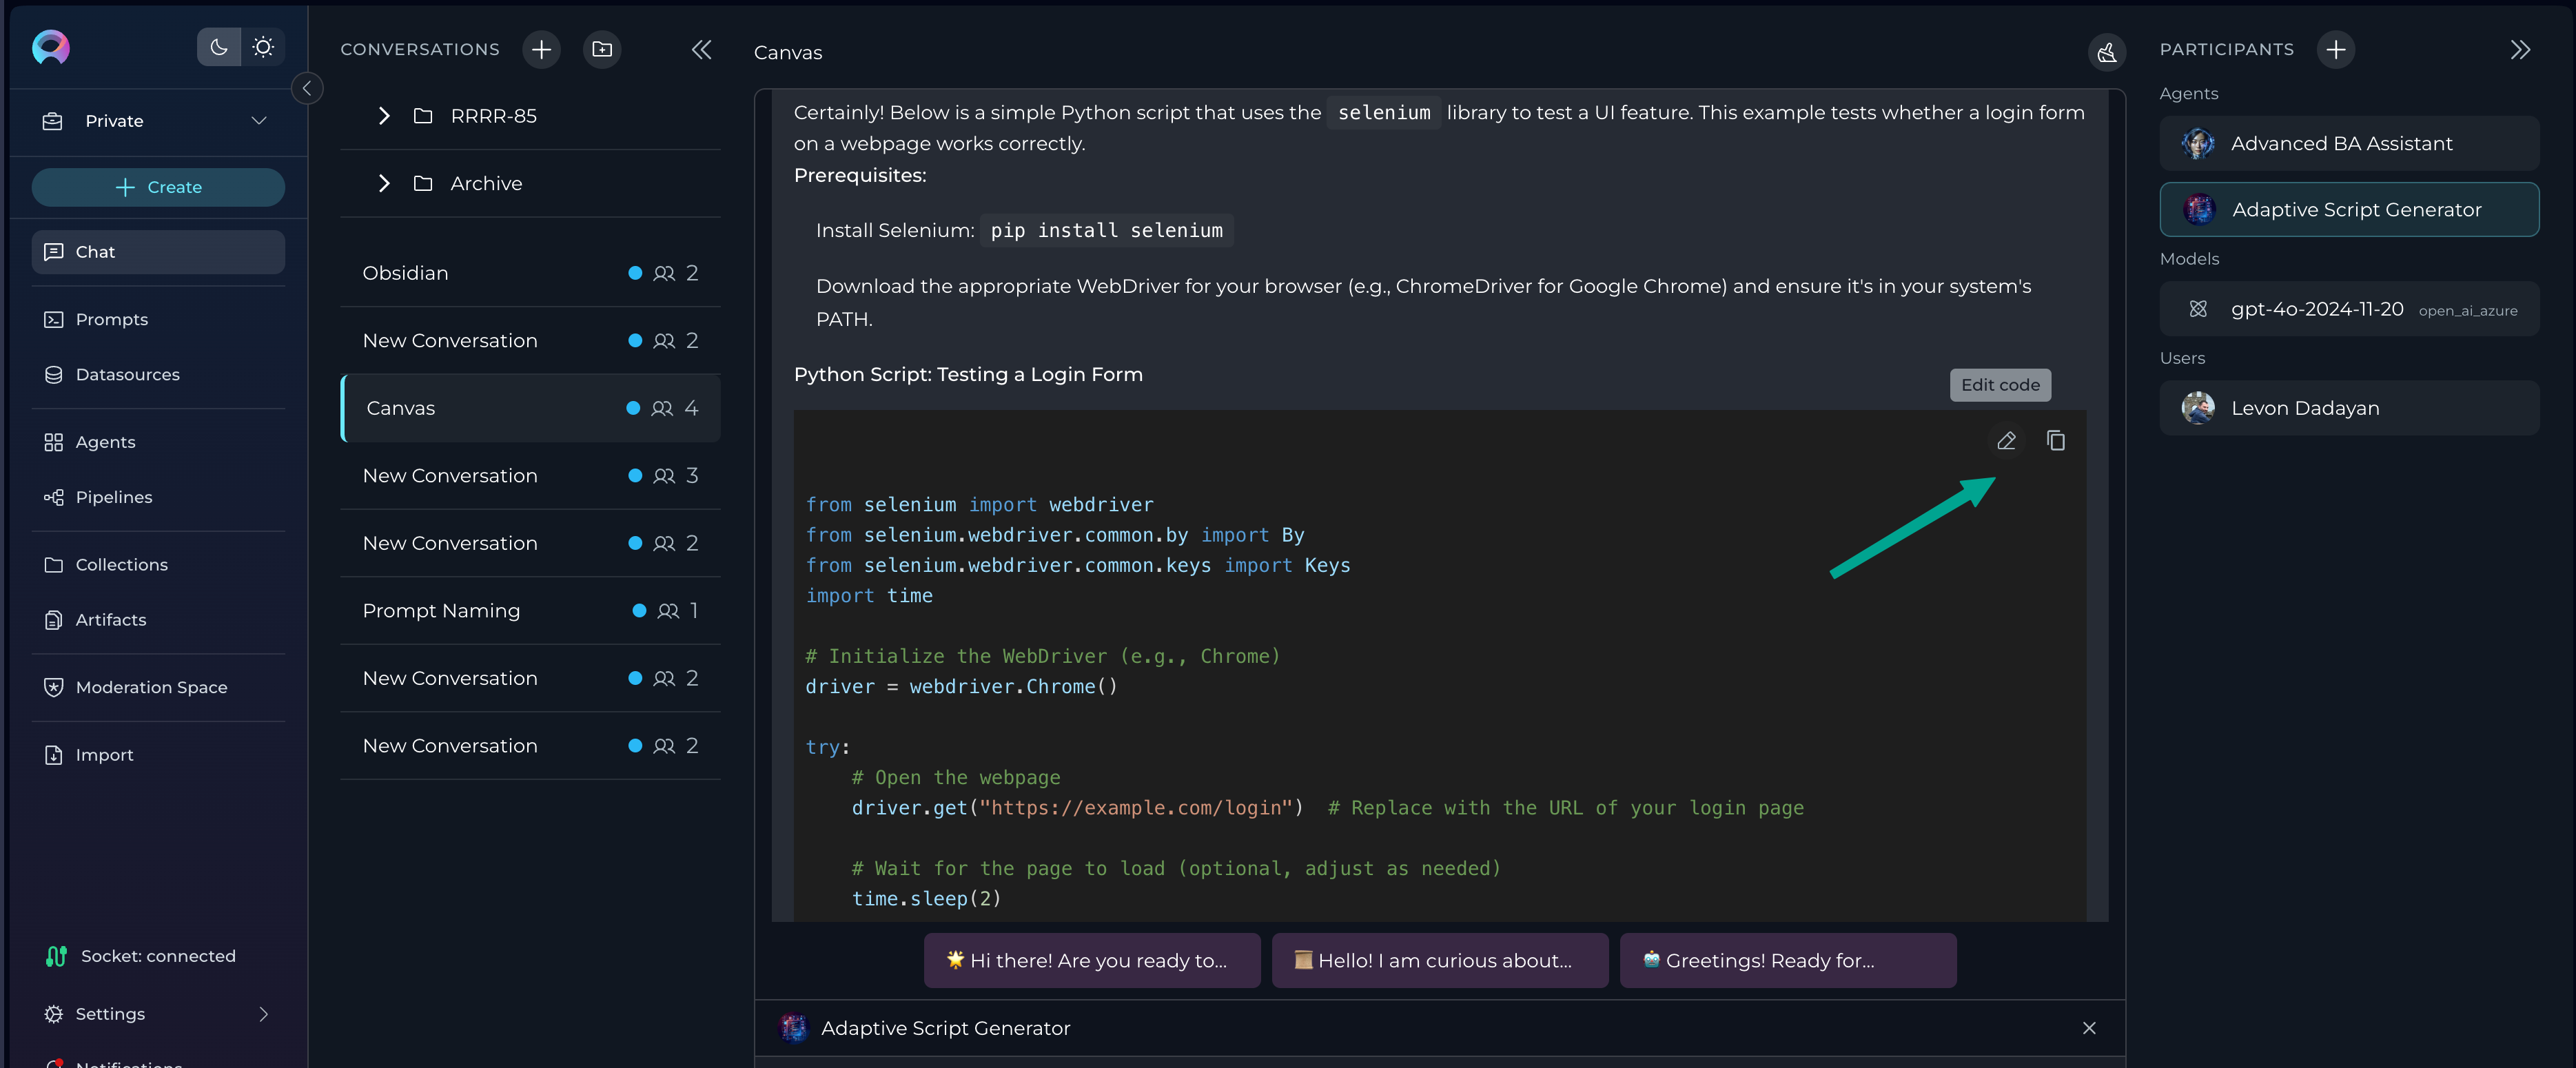Open the Chat section
This screenshot has height=1068, width=2576.
[x=158, y=252]
